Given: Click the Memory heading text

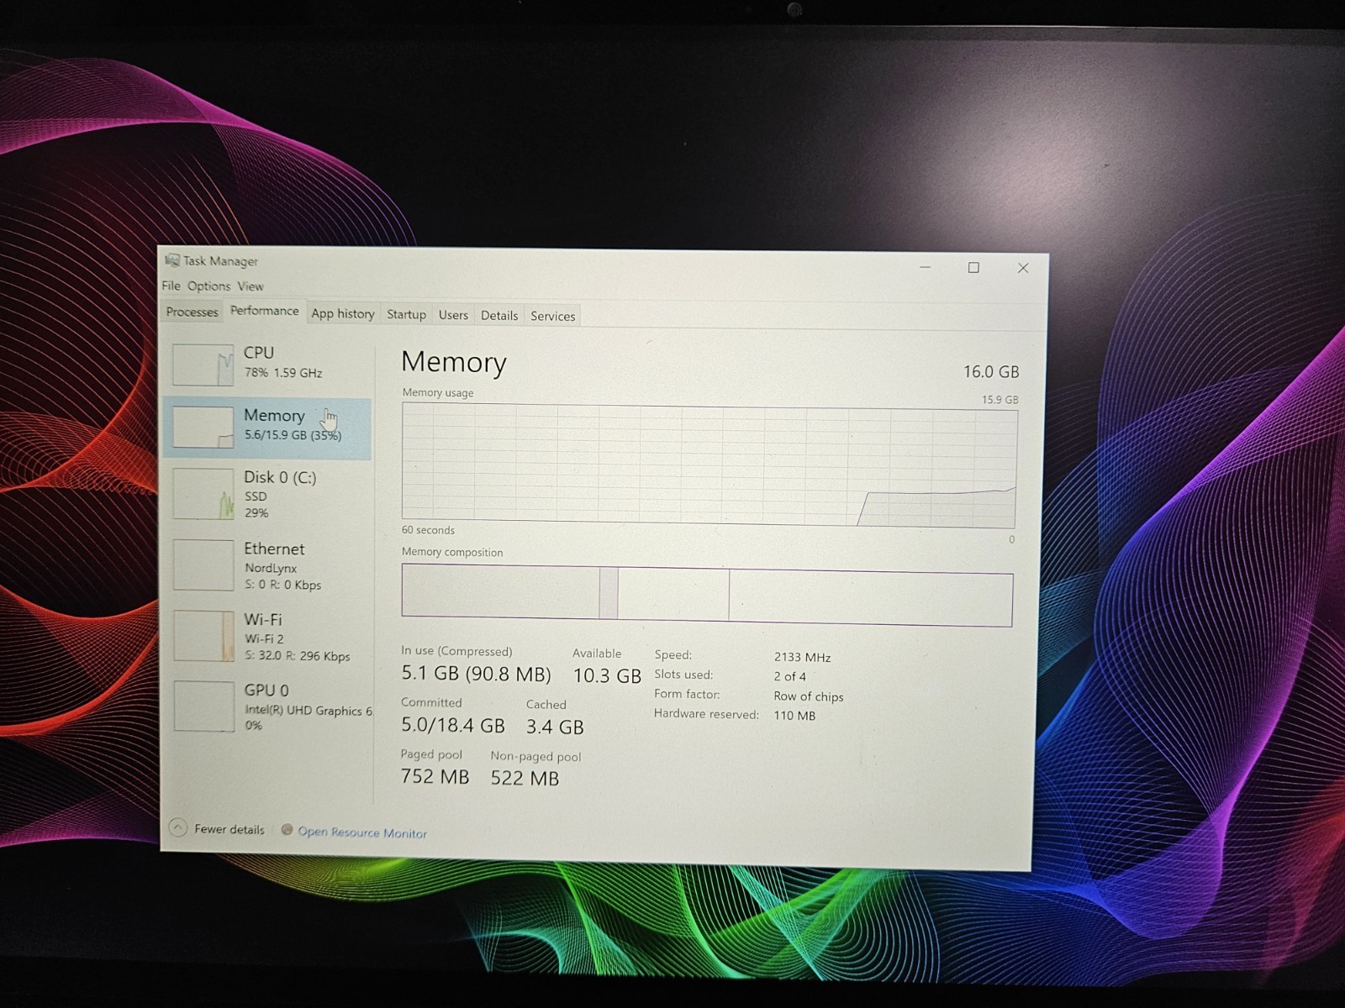Looking at the screenshot, I should point(454,362).
